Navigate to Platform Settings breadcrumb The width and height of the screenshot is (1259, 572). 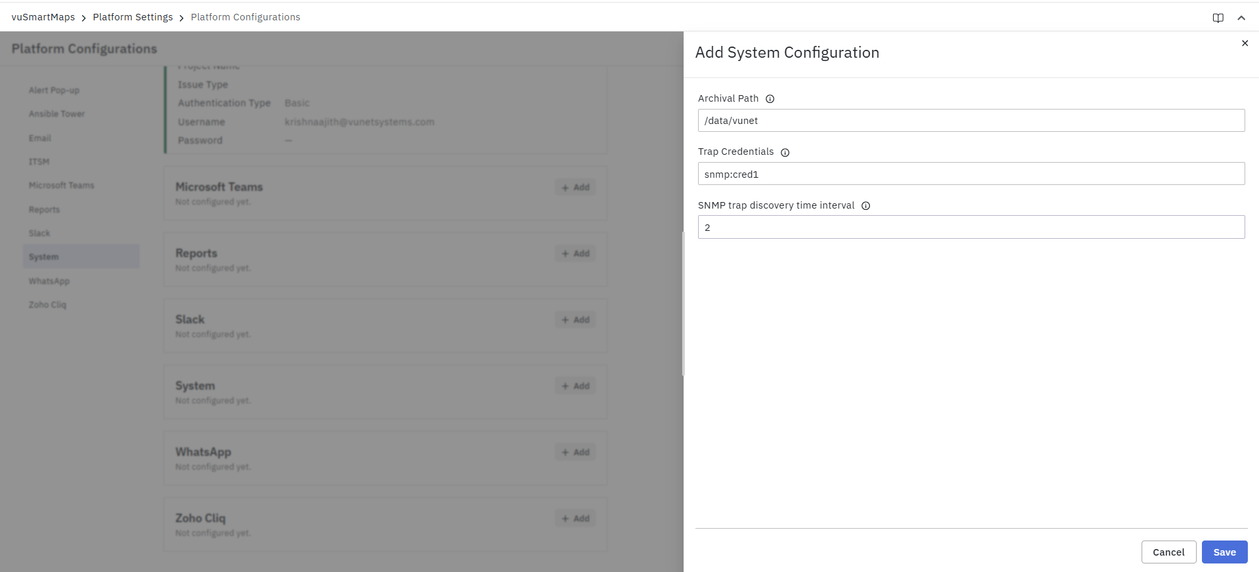(x=133, y=17)
